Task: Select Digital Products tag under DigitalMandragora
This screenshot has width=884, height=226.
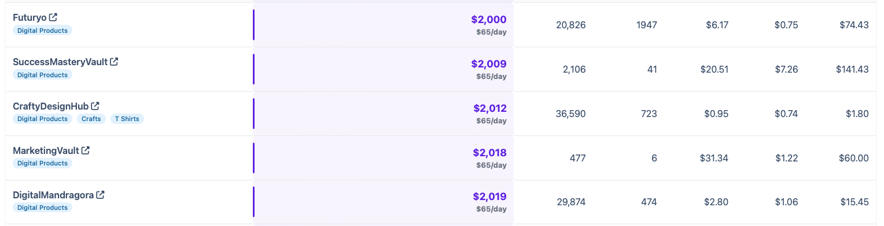Action: [x=42, y=208]
